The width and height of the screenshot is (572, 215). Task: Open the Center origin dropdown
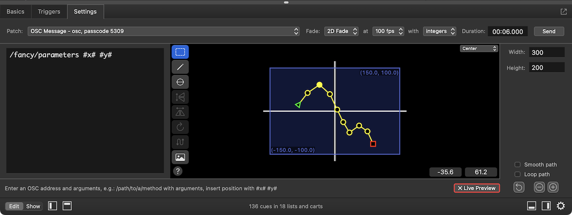coord(479,49)
